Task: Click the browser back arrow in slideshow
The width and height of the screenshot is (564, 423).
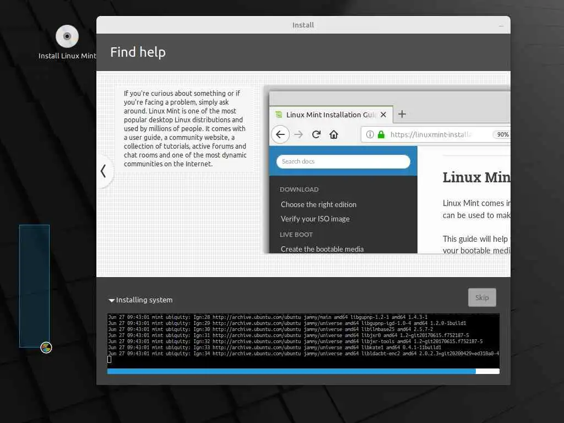Action: coord(280,134)
